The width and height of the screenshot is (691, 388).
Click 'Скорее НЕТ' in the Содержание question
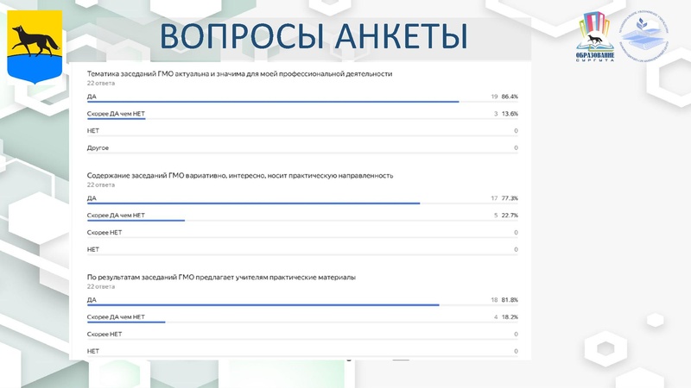(x=104, y=232)
